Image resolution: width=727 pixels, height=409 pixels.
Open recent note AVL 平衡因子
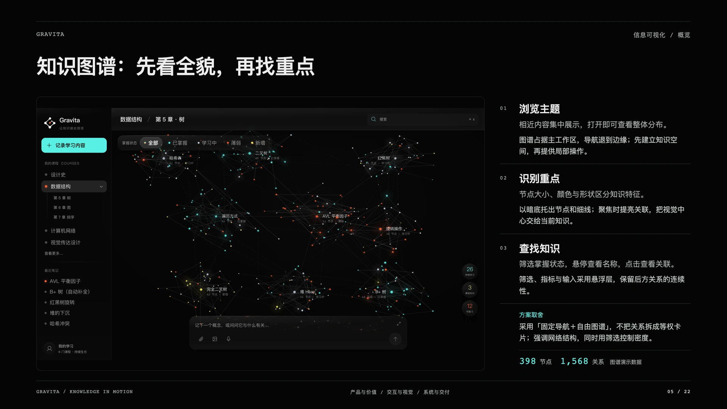[65, 281]
